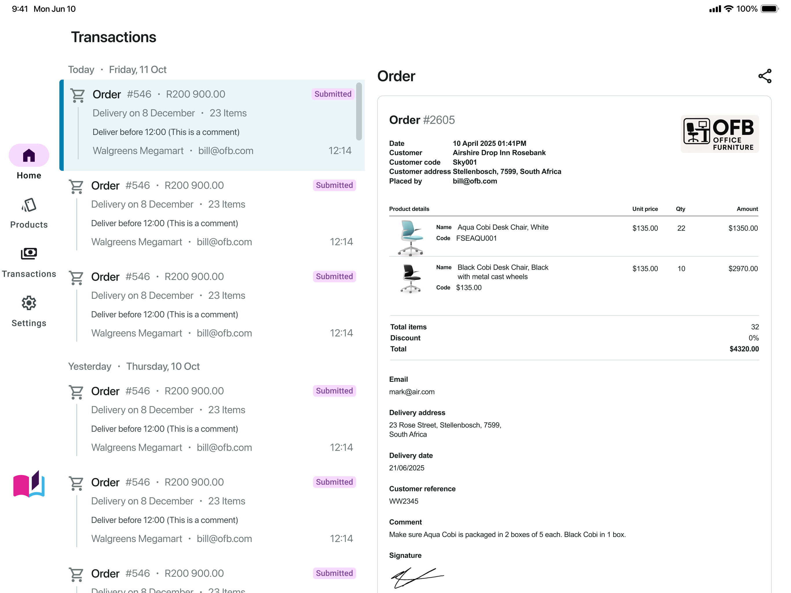Click the 'Transactions' page heading

[113, 37]
